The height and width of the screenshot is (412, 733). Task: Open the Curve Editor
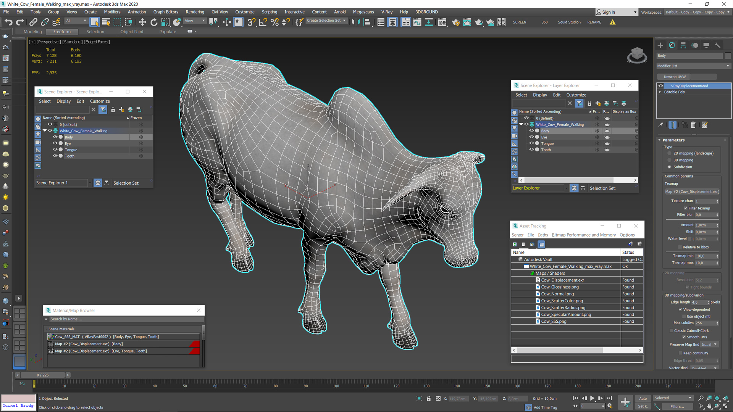(x=417, y=22)
